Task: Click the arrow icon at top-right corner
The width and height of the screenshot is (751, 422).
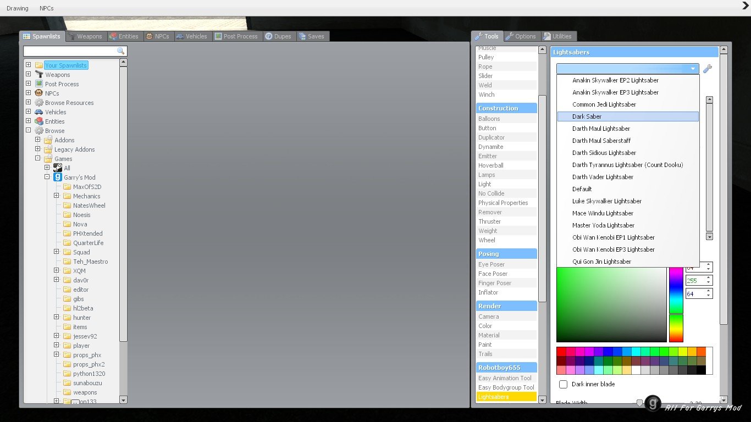Action: click(x=745, y=6)
